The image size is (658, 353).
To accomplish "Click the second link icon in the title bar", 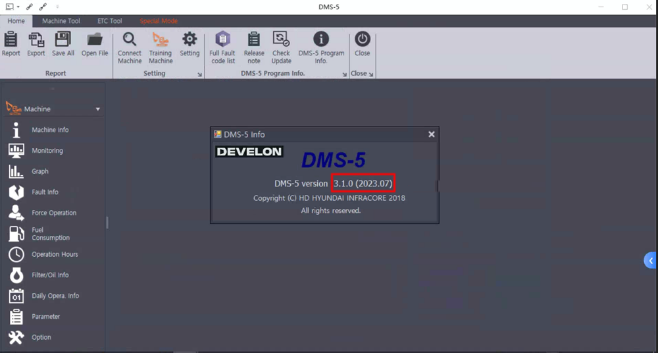I will pos(43,7).
